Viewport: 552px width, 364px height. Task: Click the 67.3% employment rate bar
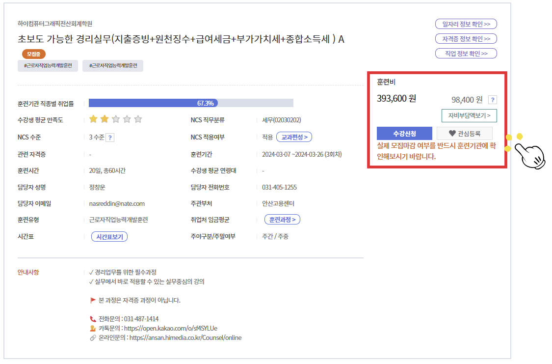coord(191,103)
